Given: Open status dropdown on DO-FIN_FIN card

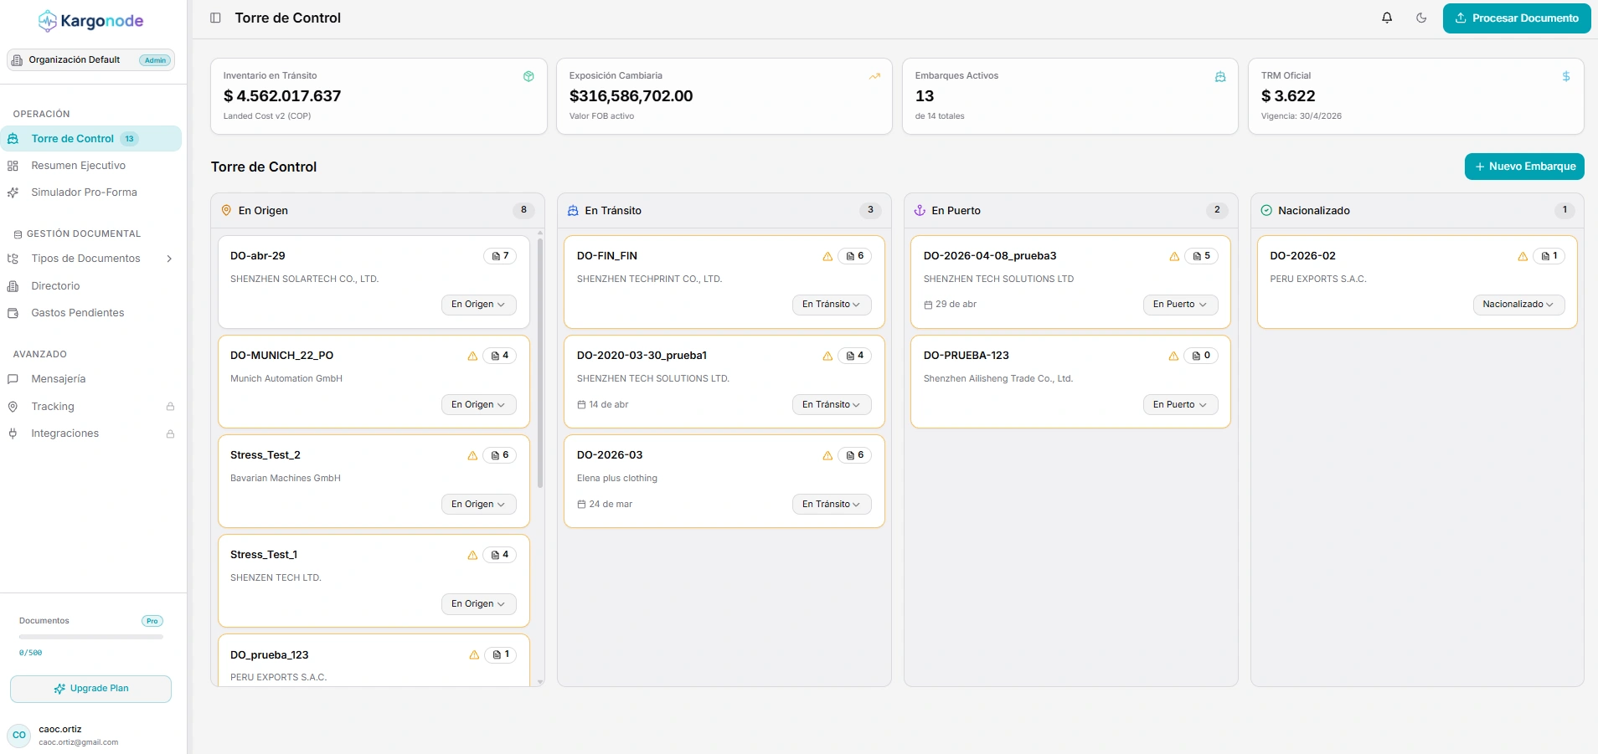Looking at the screenshot, I should [832, 305].
